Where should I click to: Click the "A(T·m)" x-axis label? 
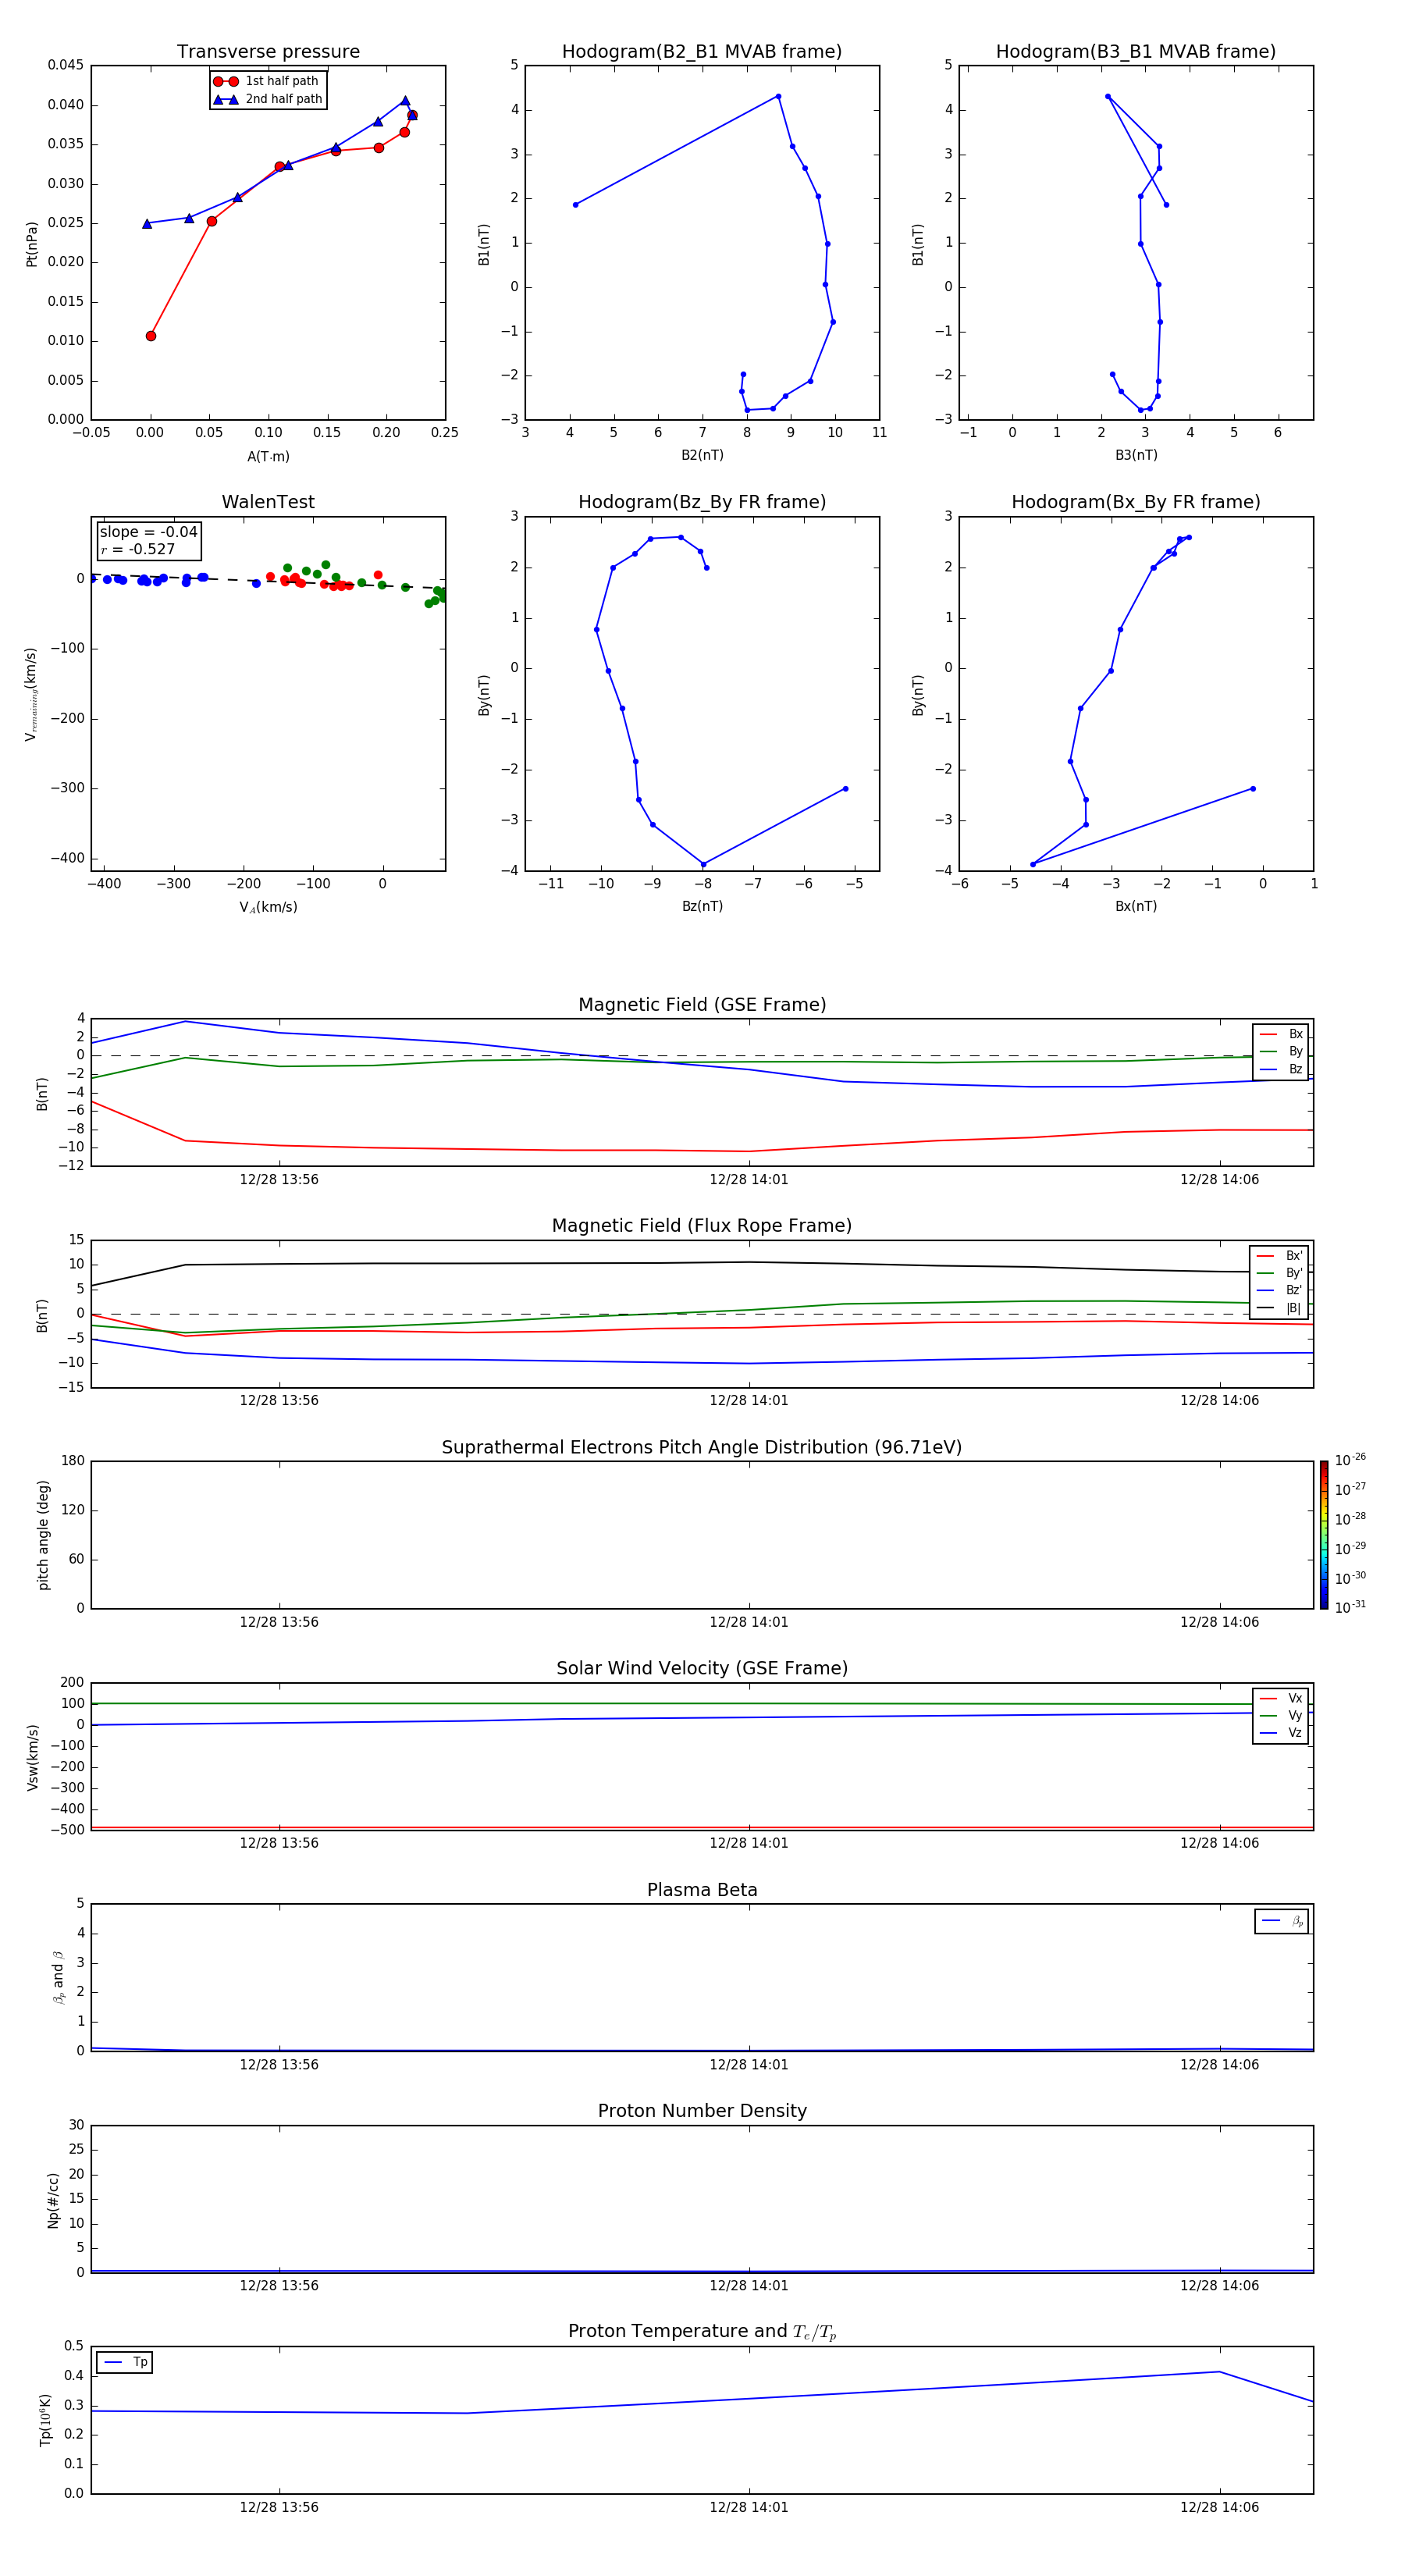268,456
